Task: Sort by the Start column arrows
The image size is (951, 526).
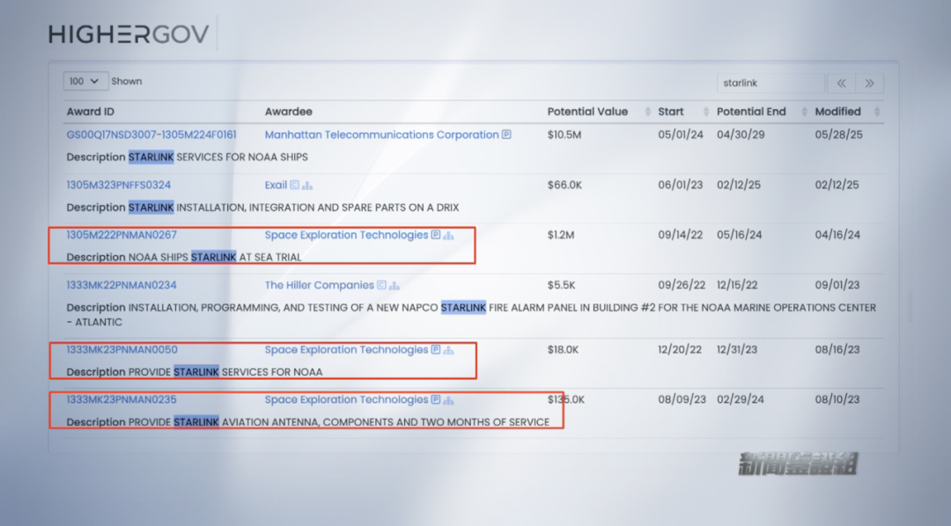Action: click(705, 112)
